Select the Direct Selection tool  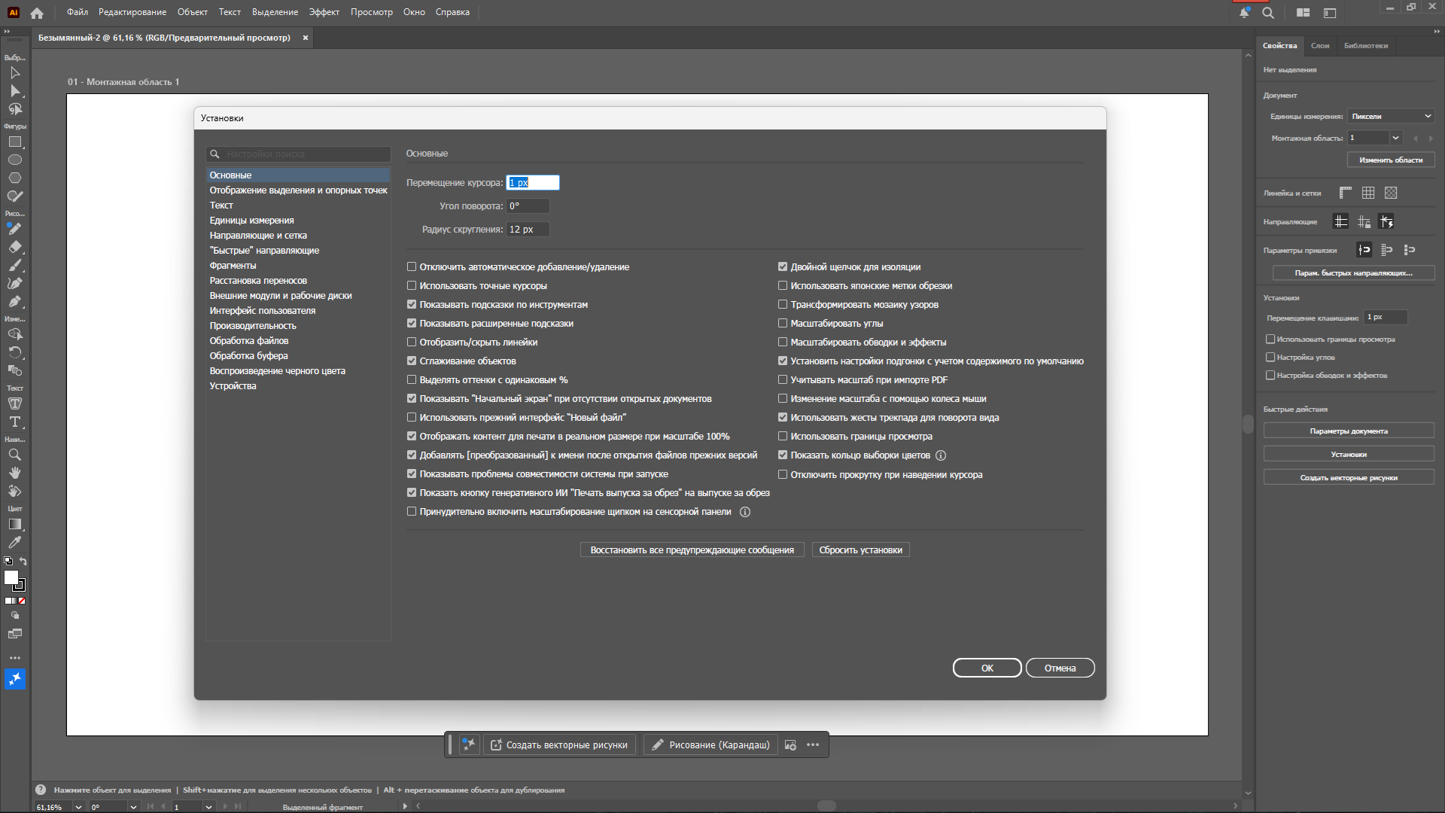(x=14, y=91)
